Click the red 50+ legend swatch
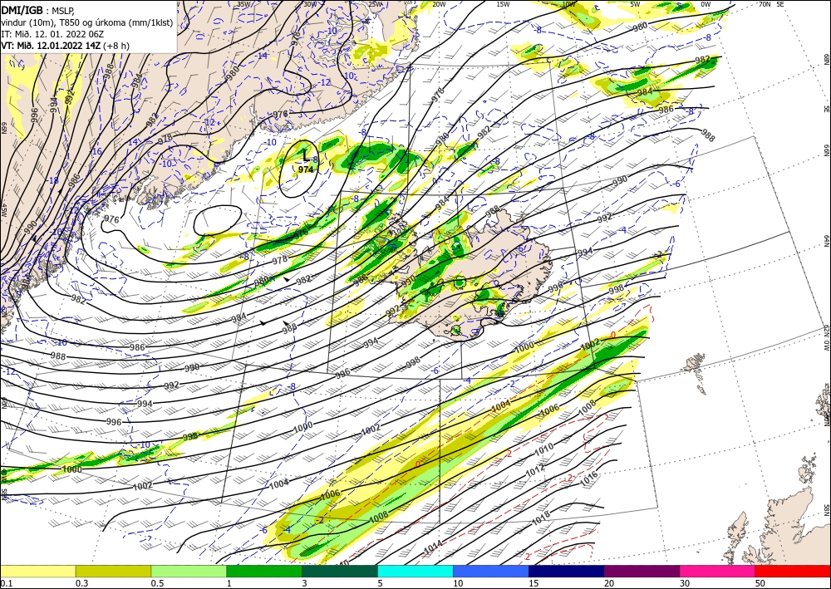Screen dimensions: 831x589 tap(793, 571)
